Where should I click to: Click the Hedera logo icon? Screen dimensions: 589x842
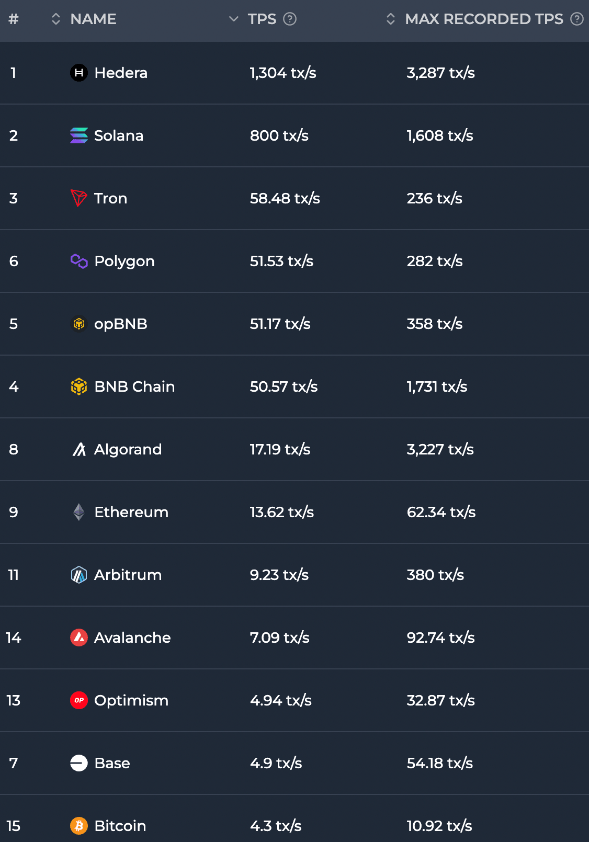[x=79, y=73]
